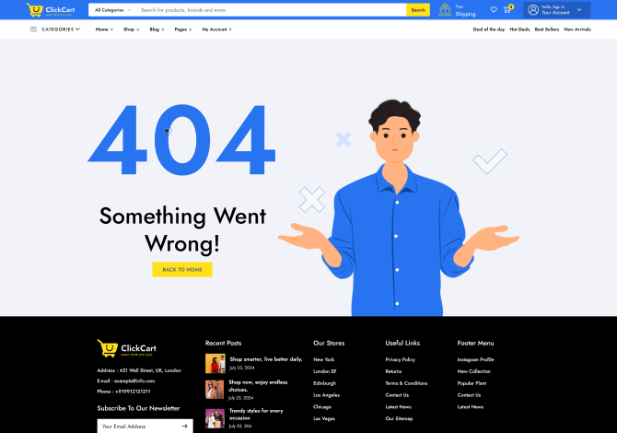This screenshot has width=617, height=433.
Task: Open the shopping cart icon
Action: (x=507, y=9)
